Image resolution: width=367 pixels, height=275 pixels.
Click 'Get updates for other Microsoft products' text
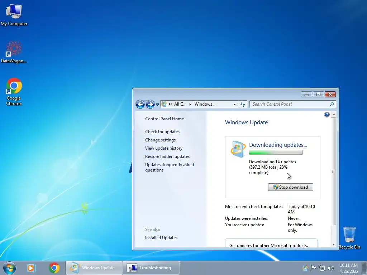268,245
